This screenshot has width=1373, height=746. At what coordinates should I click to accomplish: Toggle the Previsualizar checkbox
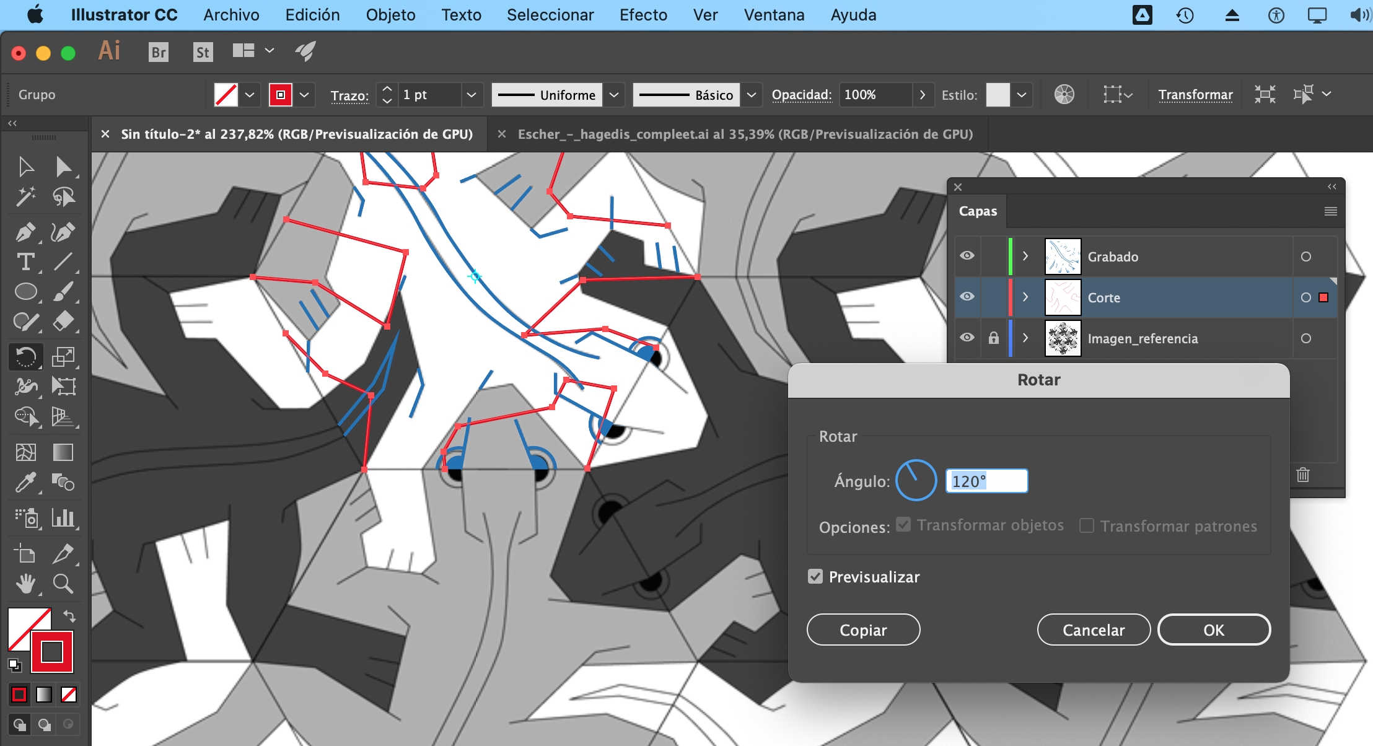(815, 577)
